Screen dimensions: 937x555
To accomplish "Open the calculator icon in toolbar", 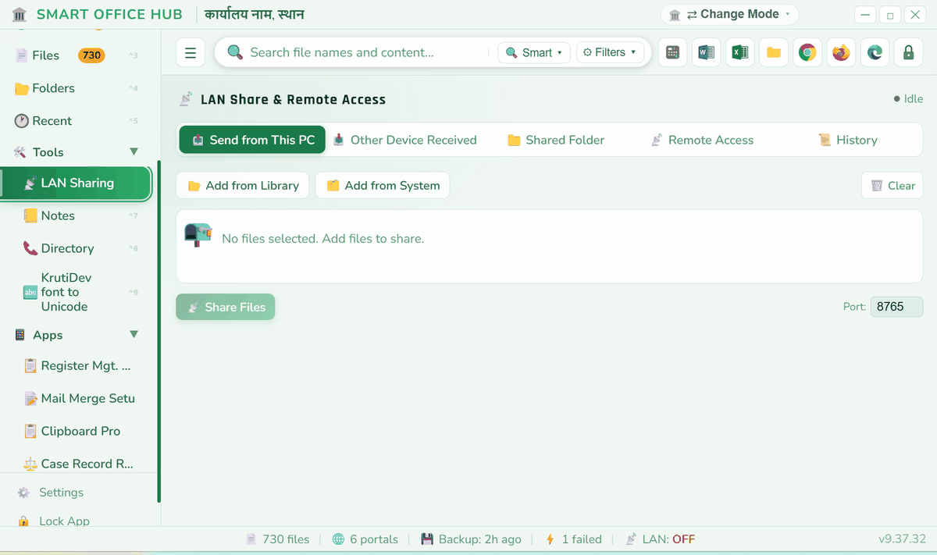I will 672,52.
